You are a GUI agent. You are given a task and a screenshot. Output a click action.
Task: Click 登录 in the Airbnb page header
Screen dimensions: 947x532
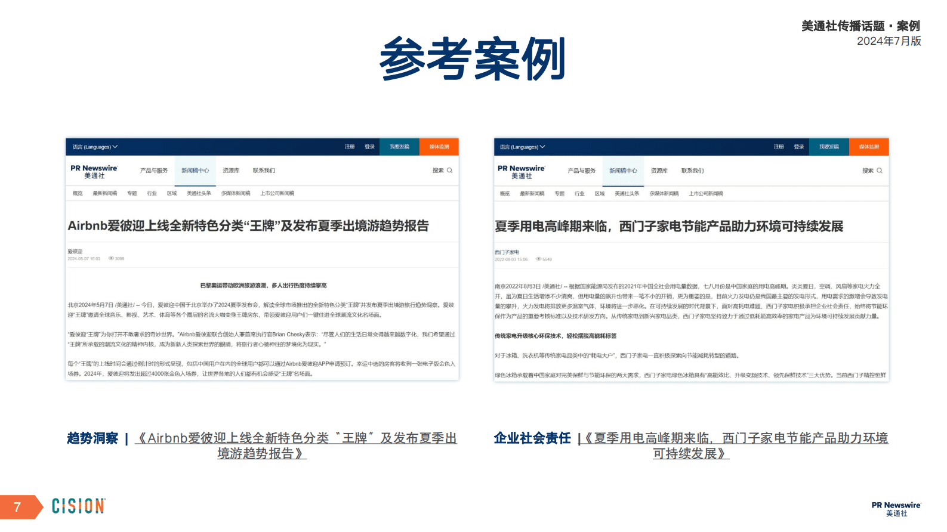370,147
